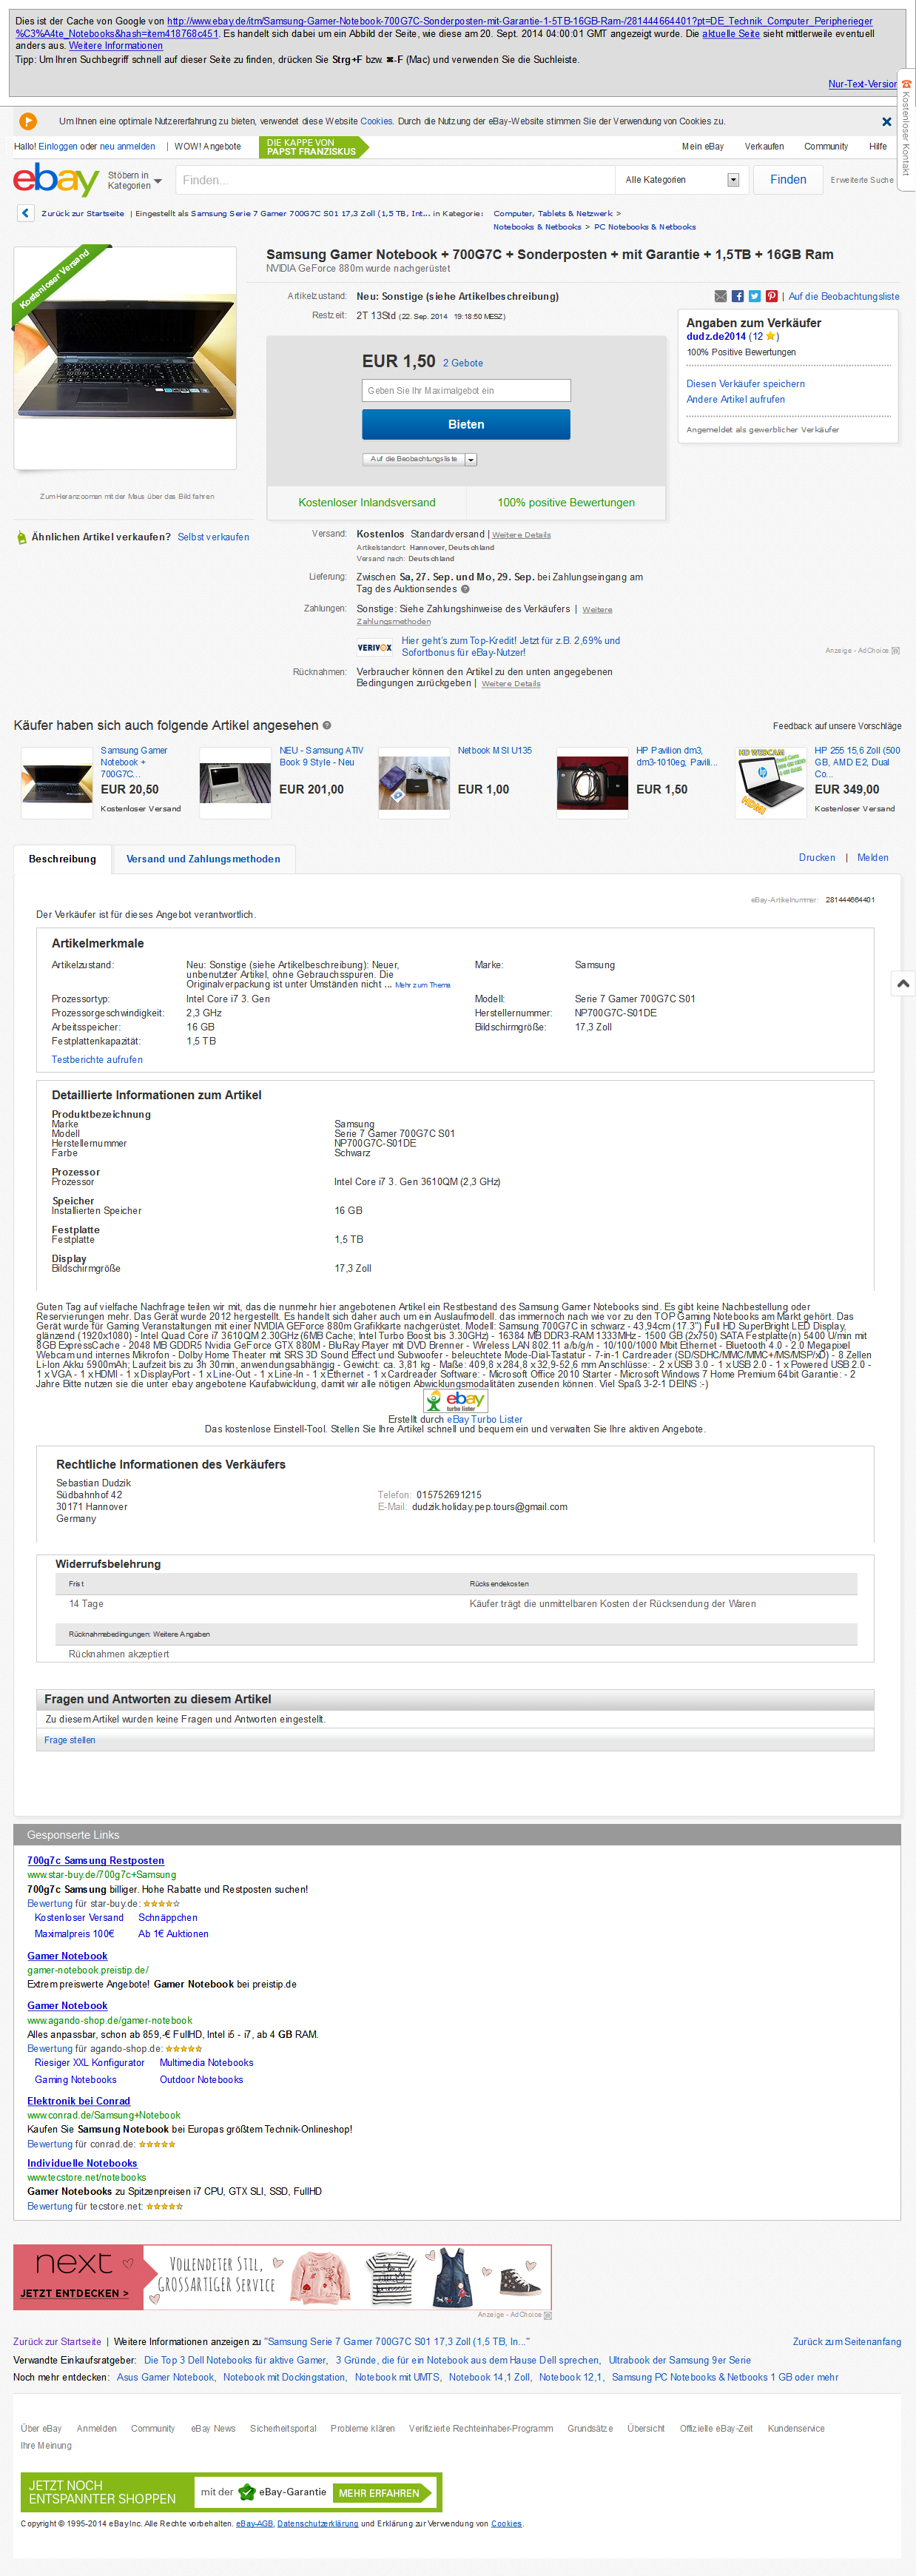Click Diesen Verkäufer speichern

tap(745, 384)
